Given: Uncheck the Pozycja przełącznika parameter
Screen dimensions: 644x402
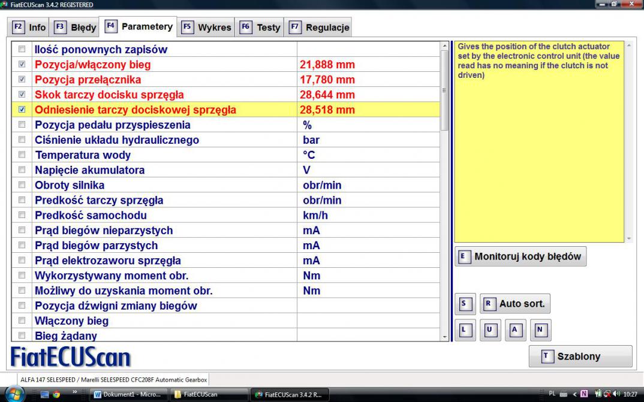Looking at the screenshot, I should pos(22,80).
